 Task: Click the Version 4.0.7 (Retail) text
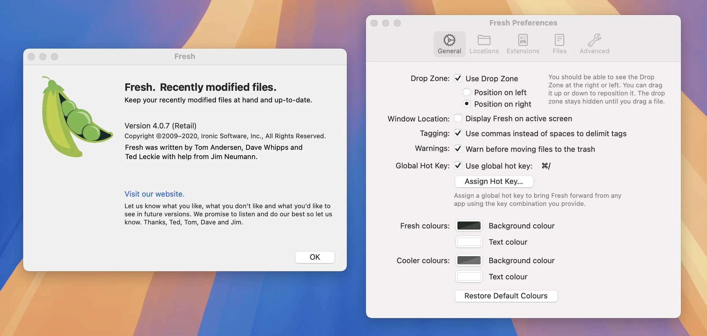(x=160, y=126)
